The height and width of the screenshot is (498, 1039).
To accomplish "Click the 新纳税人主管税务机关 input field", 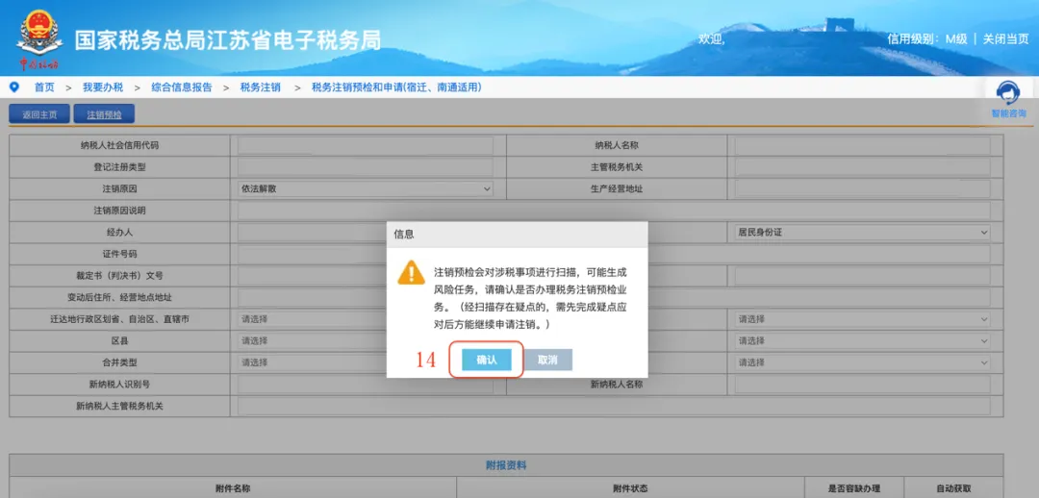I will (614, 406).
